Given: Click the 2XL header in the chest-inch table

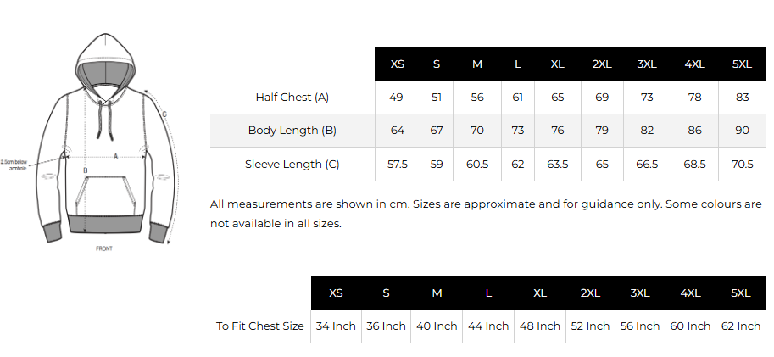Looking at the screenshot, I should (x=590, y=293).
